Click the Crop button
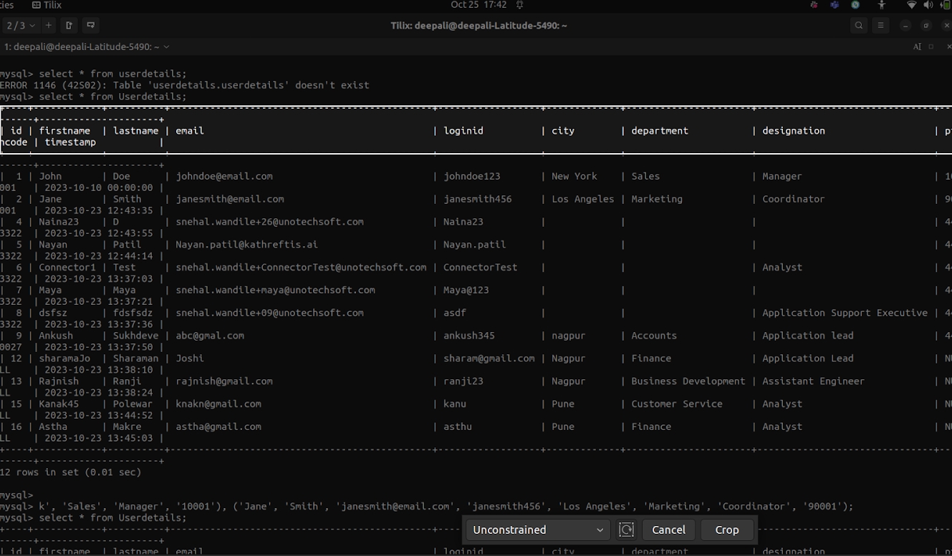Screen dimensions: 952x556 tap(726, 530)
